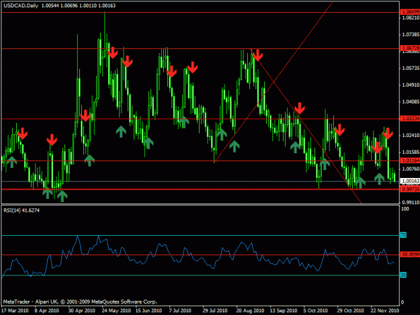Click the 1.00760 price axis value

[411, 169]
